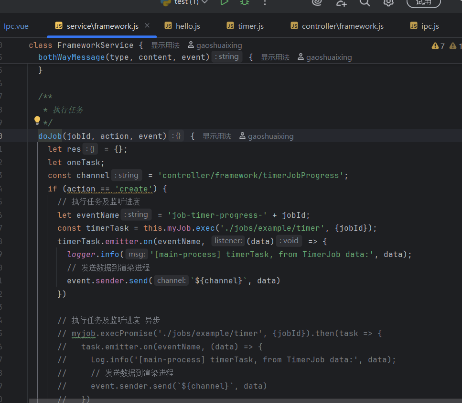Open the ipc.js tab
The image size is (462, 403).
(x=430, y=26)
